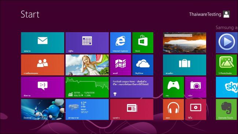Open the SkyDrive tile
The image size is (238, 134).
pyautogui.click(x=143, y=65)
